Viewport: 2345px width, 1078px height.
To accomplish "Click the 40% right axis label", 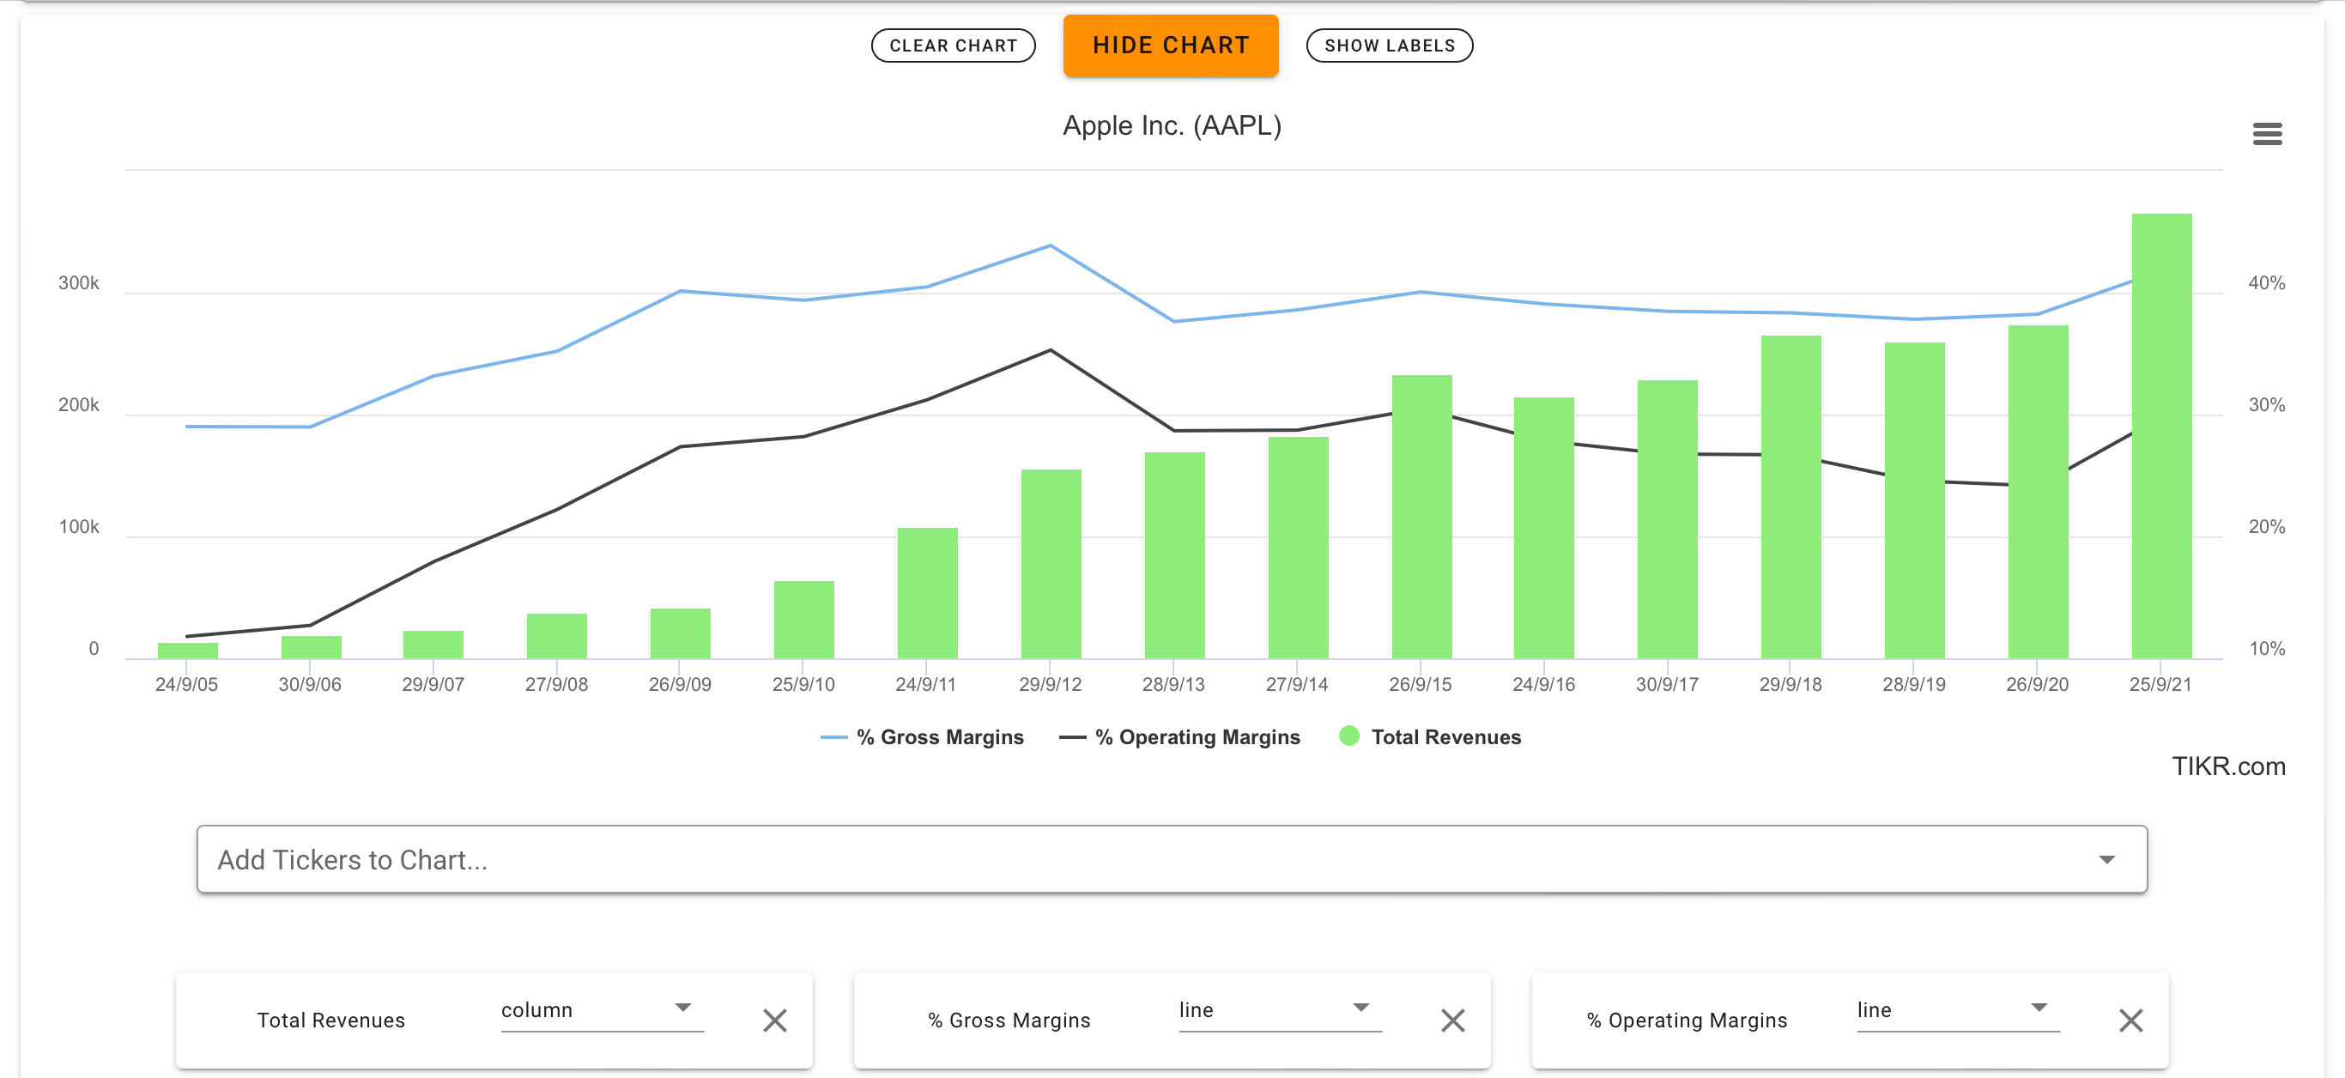I will 2266,283.
